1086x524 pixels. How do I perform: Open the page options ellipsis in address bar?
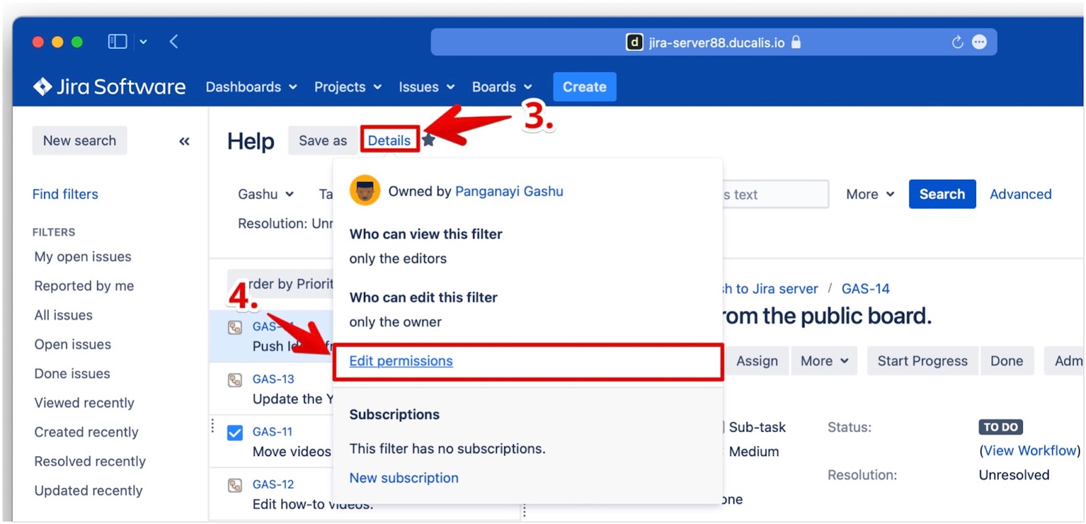coord(979,42)
